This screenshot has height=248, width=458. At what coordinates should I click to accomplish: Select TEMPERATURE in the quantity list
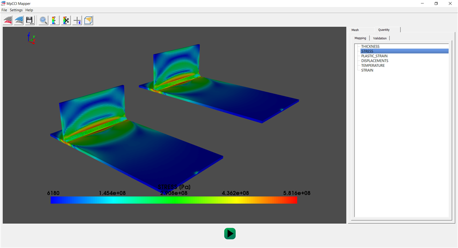pyautogui.click(x=373, y=65)
